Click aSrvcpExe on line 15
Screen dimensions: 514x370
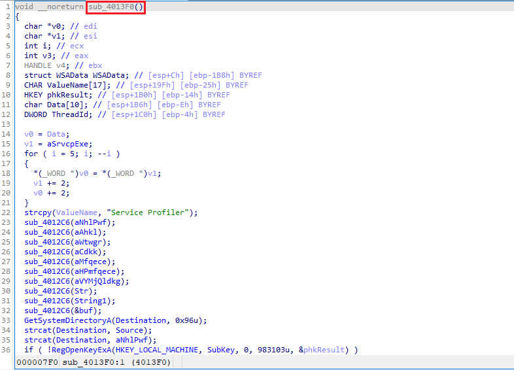[67, 144]
